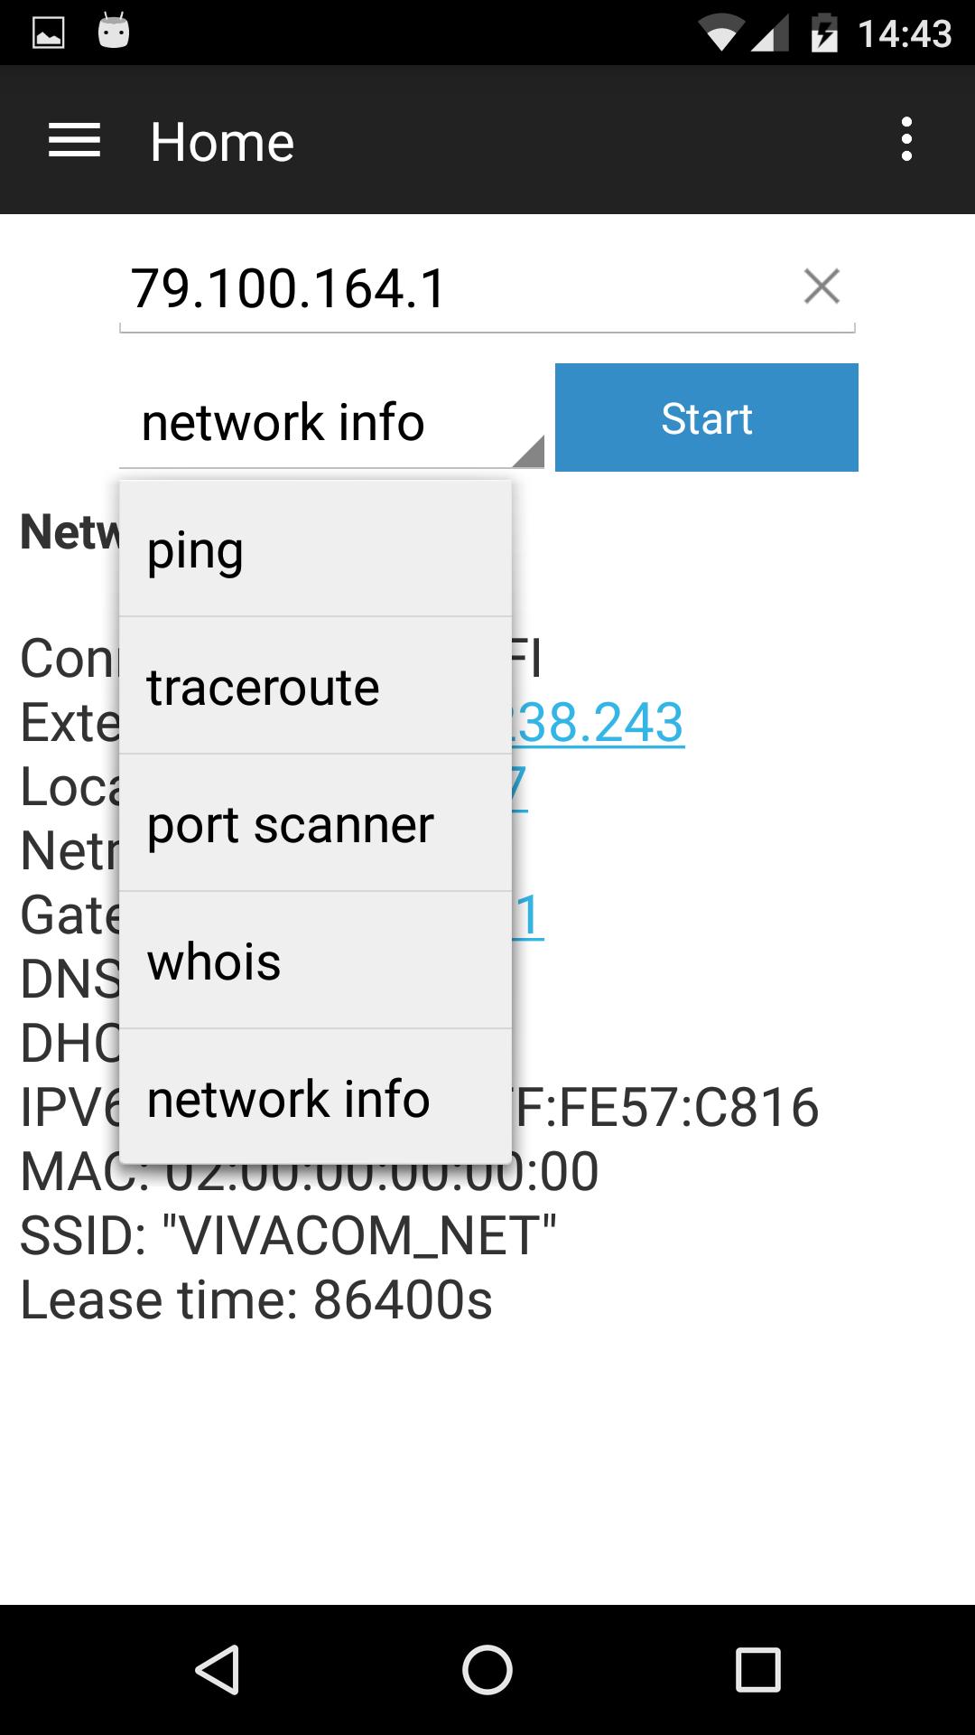
Task: Open the hamburger navigation menu
Action: click(x=74, y=141)
